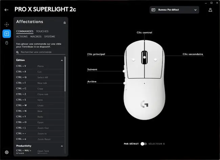220x160 pixels.
Task: Open settings gear icon
Action: click(x=6, y=152)
